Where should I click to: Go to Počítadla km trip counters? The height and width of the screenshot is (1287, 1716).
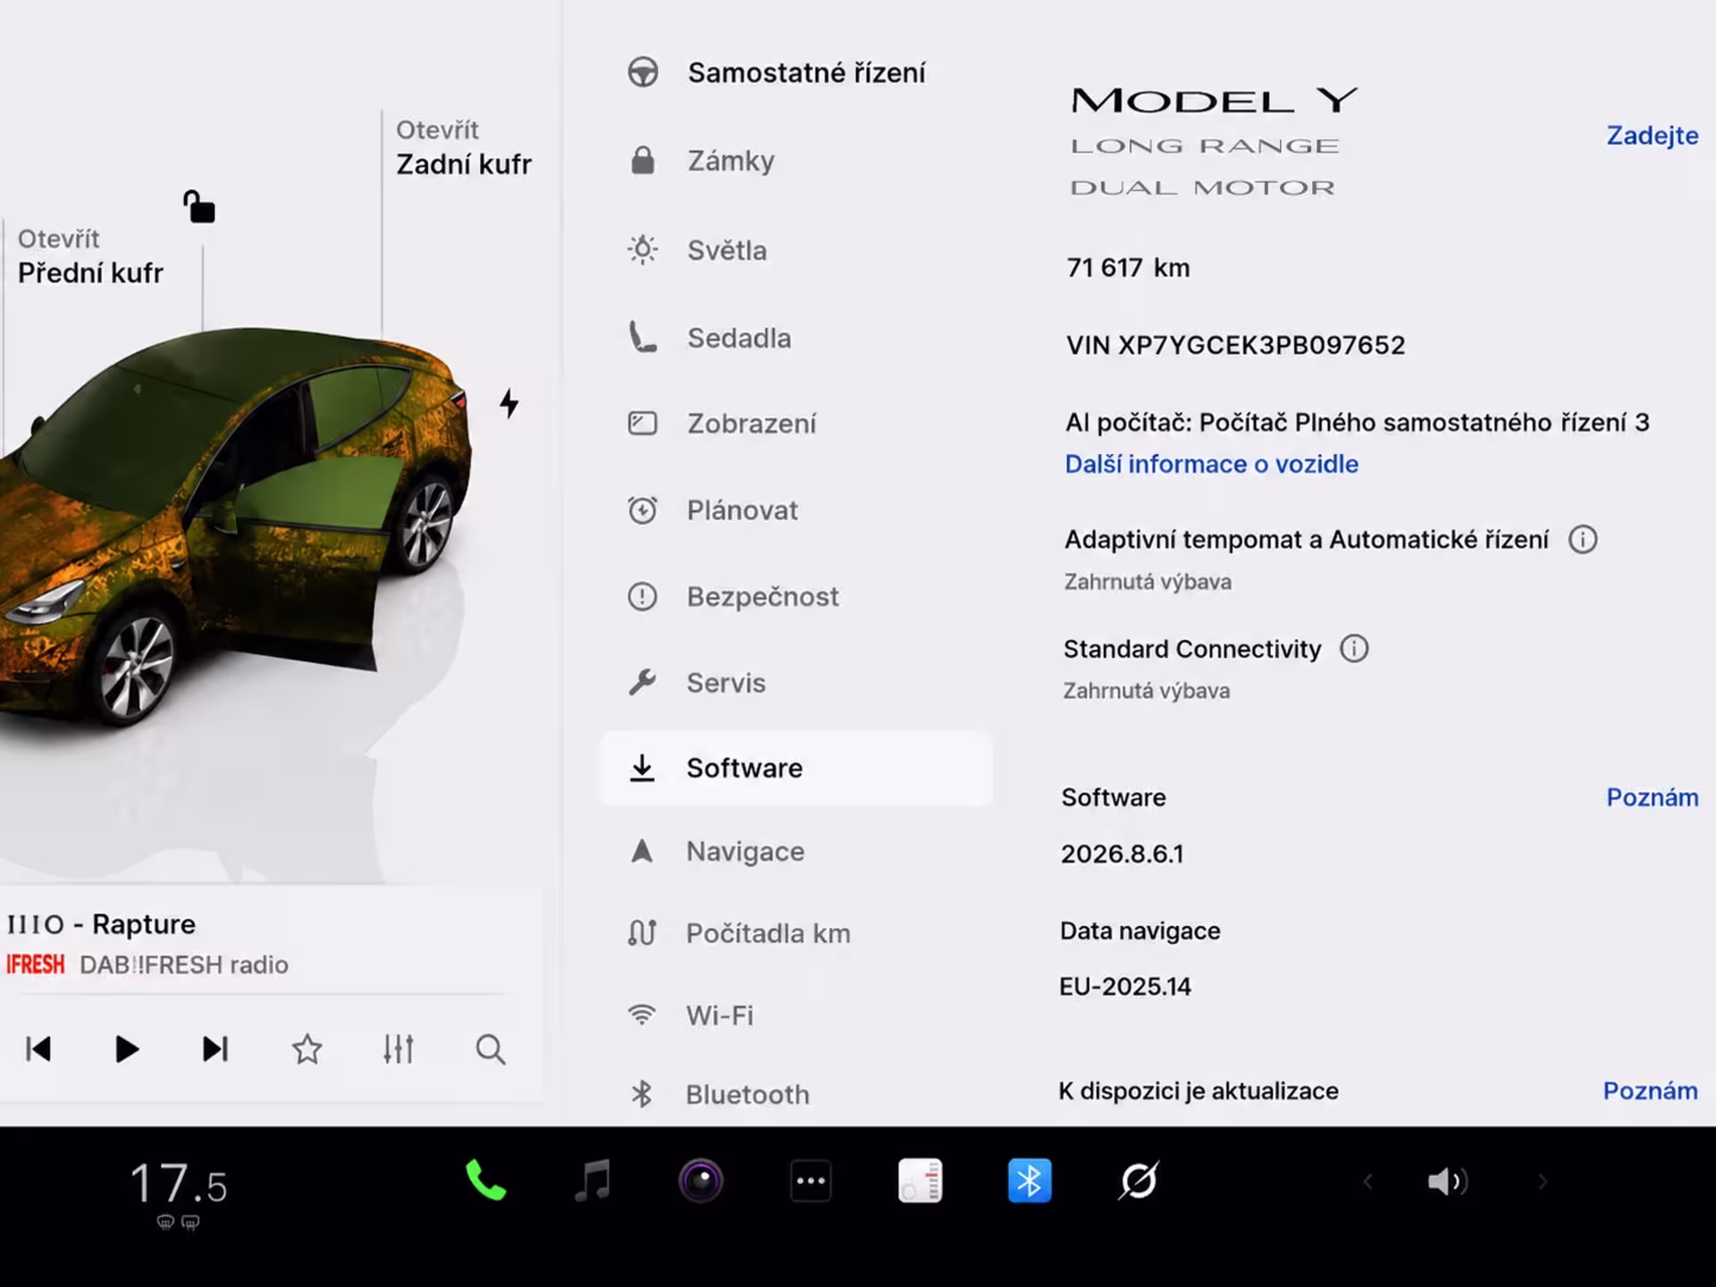tap(795, 933)
